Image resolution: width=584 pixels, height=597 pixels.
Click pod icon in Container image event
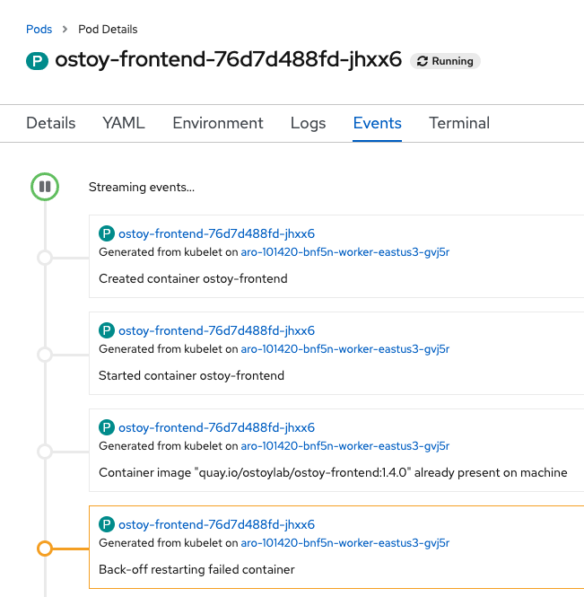click(x=107, y=427)
